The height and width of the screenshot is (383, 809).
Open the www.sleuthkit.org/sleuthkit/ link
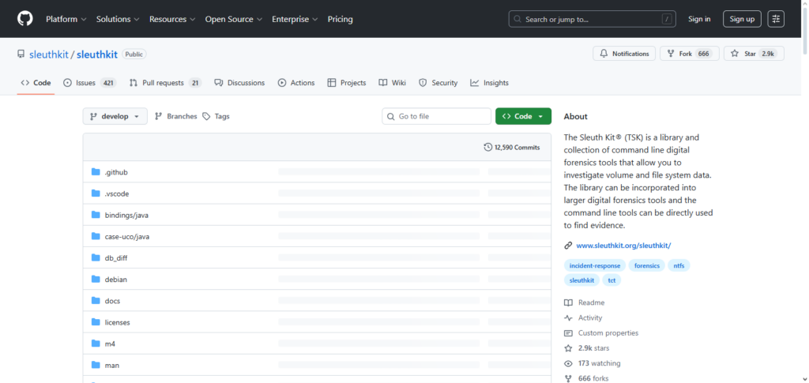point(623,246)
